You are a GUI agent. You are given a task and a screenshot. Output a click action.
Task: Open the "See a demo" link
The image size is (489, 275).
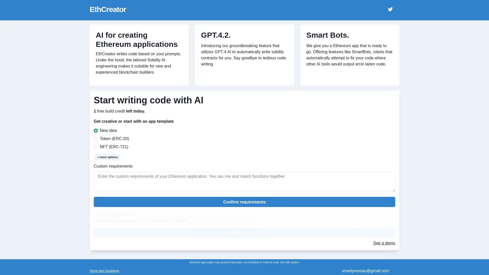384,243
